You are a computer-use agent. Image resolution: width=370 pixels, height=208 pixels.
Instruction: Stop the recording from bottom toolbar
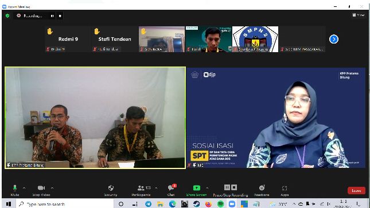click(x=234, y=187)
